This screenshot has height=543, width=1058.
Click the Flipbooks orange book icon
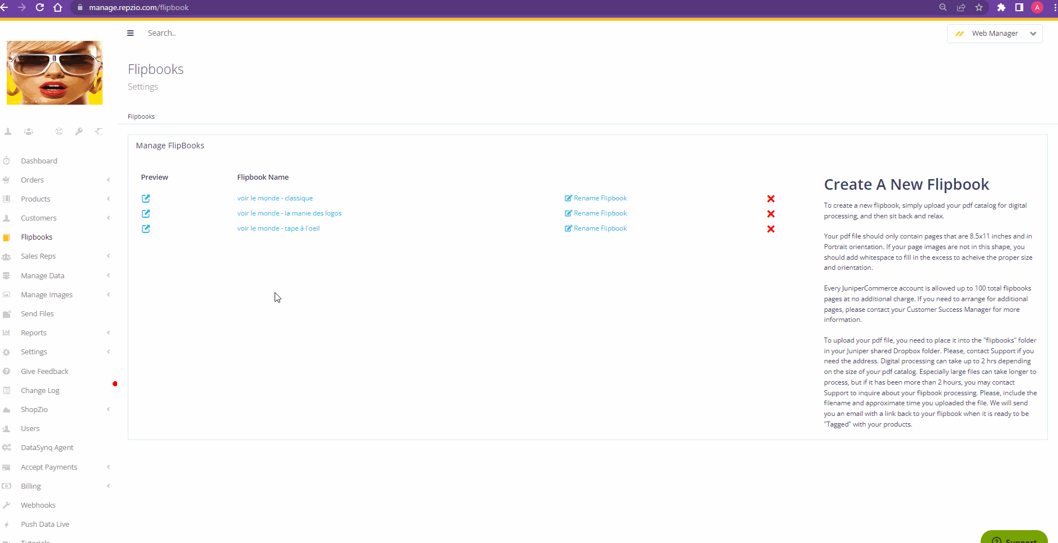point(7,237)
